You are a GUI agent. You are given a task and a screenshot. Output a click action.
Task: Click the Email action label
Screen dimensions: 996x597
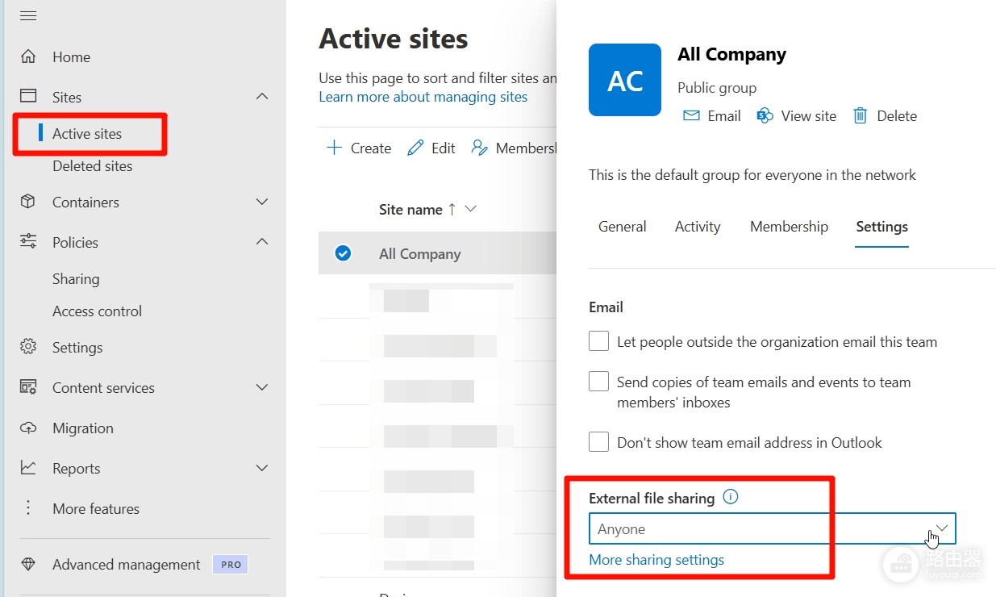pyautogui.click(x=724, y=116)
